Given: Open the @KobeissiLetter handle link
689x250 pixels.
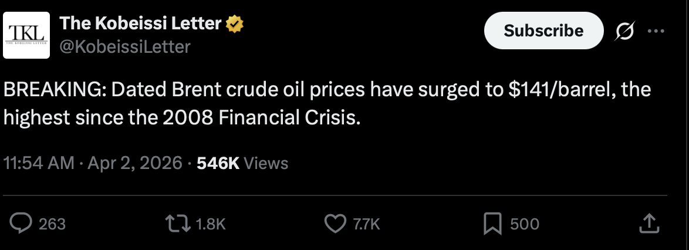Looking at the screenshot, I should [125, 46].
